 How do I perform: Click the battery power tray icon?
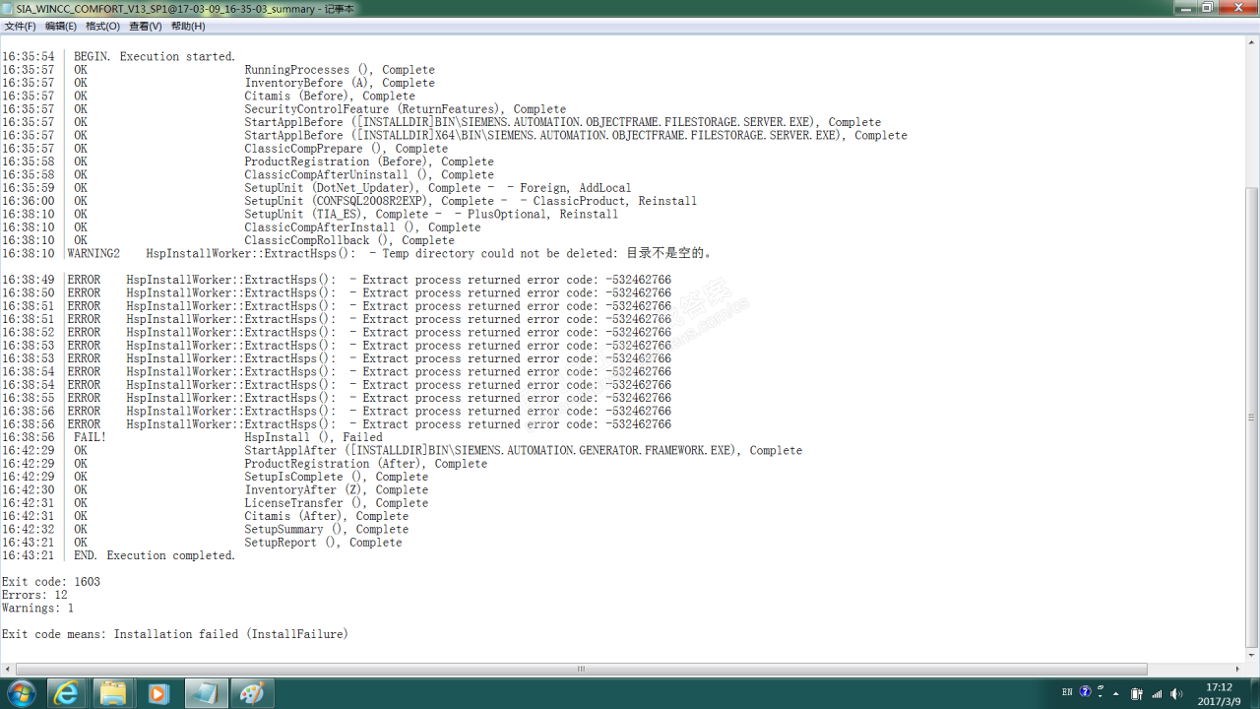tap(1137, 693)
